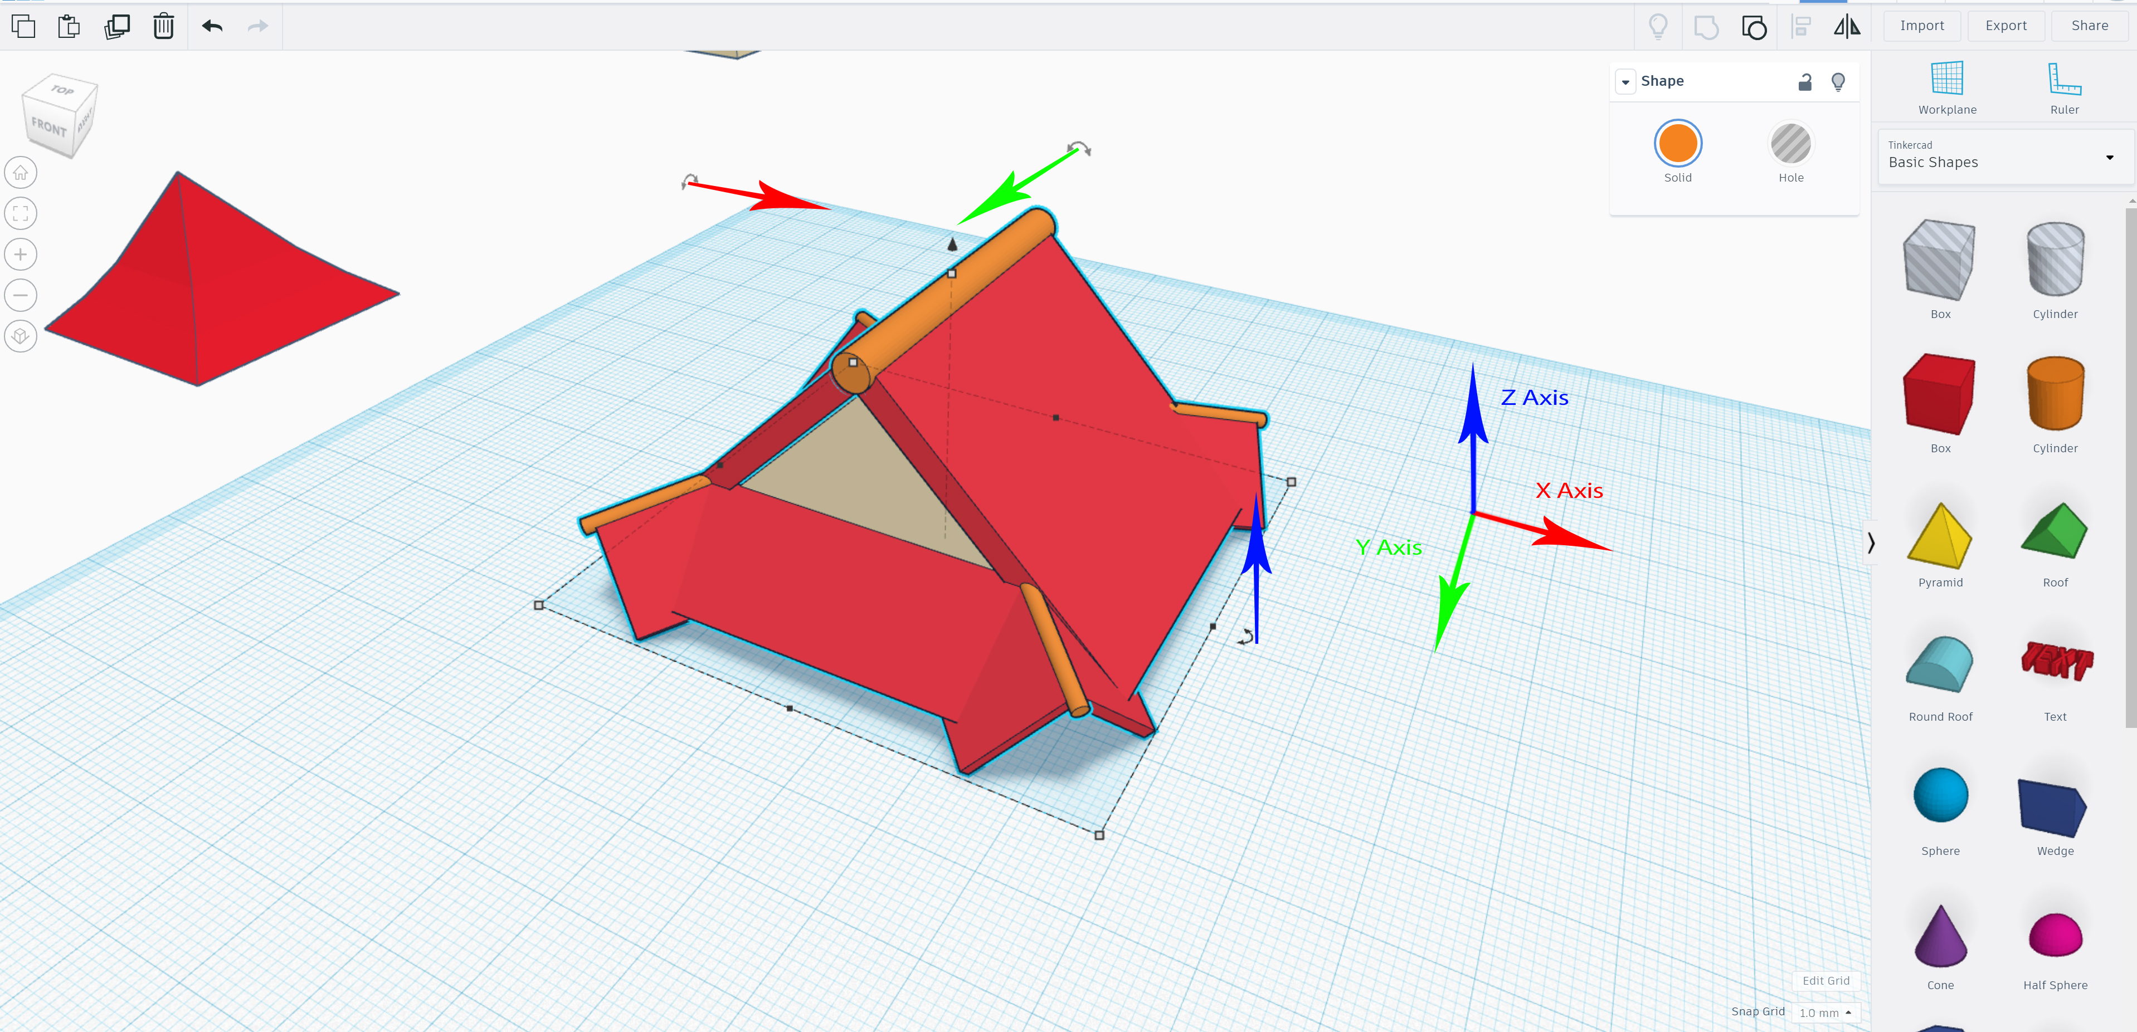
Task: Click the Edit Grid button
Action: (1825, 981)
